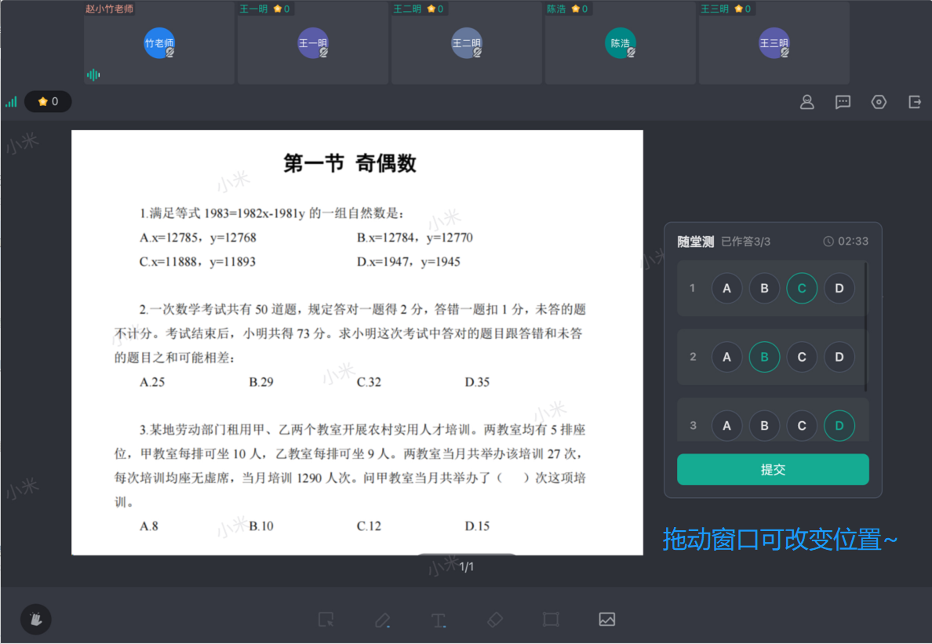Screen dimensions: 932x644
Task: Click teacher 竹老师 avatar
Action: 159,43
